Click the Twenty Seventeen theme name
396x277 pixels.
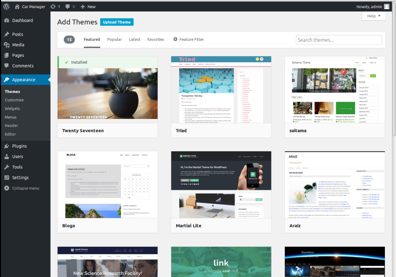pos(83,130)
